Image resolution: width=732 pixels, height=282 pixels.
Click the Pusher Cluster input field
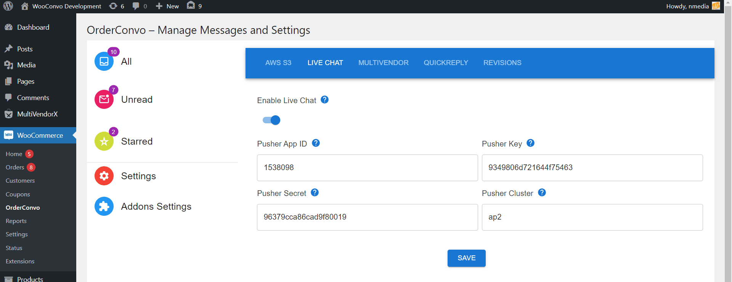click(x=592, y=217)
